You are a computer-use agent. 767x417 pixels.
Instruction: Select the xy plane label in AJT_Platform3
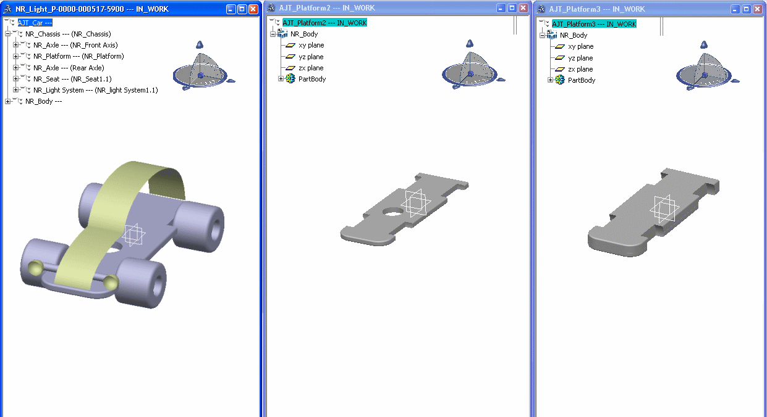[581, 46]
